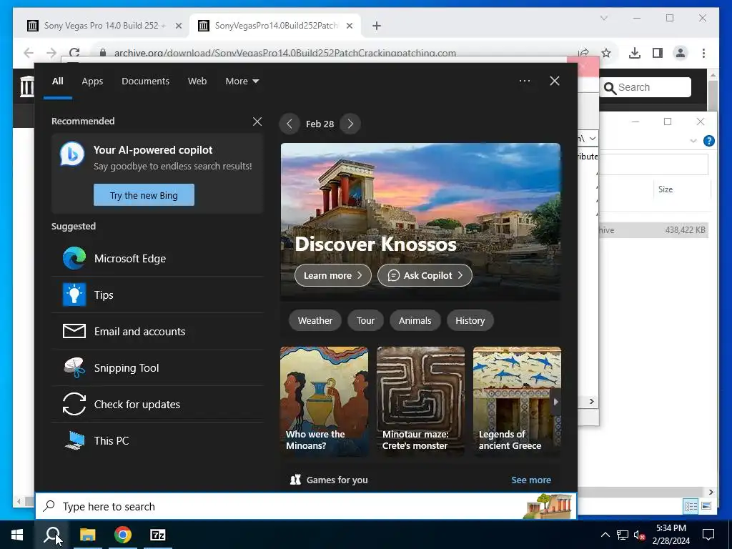Open File Explorer from taskbar

tap(87, 535)
